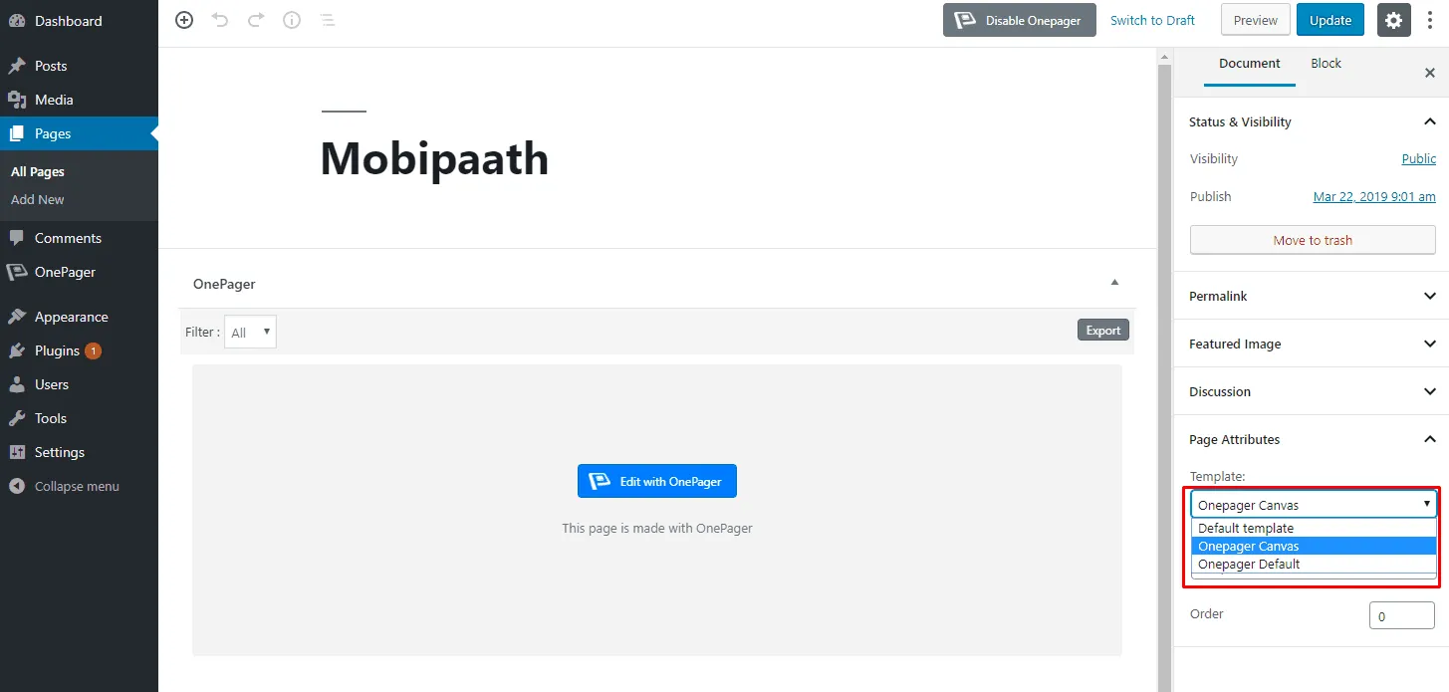Click Edit with OnePager button
The height and width of the screenshot is (692, 1449).
click(x=656, y=481)
